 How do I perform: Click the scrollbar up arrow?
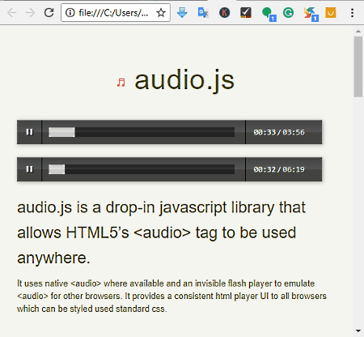pos(358,32)
